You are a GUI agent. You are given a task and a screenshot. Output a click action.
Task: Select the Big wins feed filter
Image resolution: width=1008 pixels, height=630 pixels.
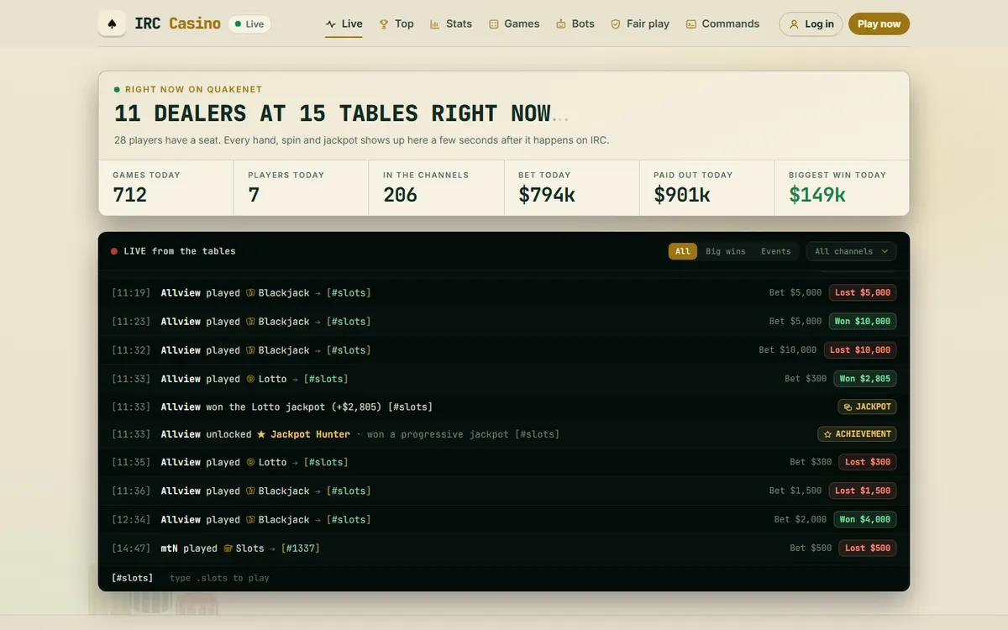[x=725, y=251]
